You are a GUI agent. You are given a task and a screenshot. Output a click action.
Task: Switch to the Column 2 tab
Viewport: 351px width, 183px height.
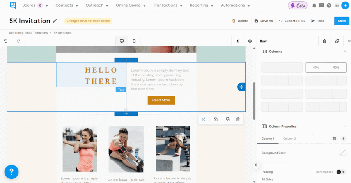289,139
